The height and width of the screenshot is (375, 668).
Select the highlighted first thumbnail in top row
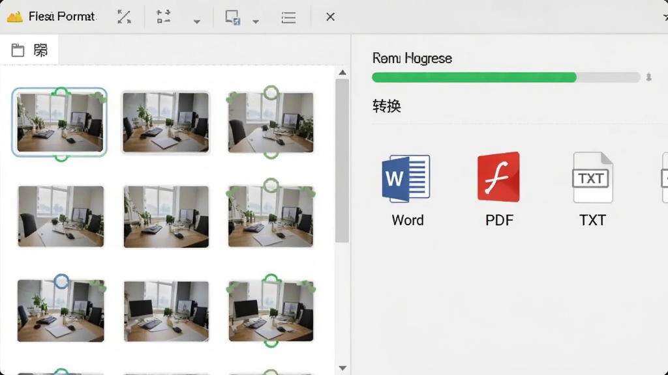(59, 122)
